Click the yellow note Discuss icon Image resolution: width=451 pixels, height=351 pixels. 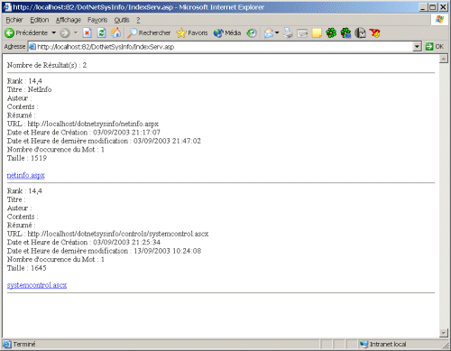coord(317,33)
